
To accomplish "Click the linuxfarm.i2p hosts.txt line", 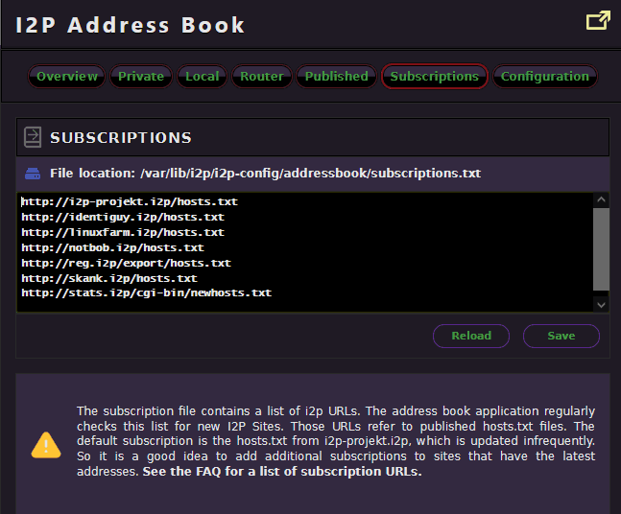I will coord(123,232).
